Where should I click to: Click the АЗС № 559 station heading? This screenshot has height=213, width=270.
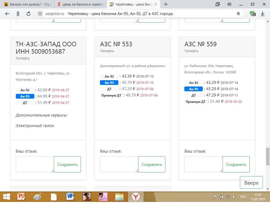pyautogui.click(x=200, y=44)
